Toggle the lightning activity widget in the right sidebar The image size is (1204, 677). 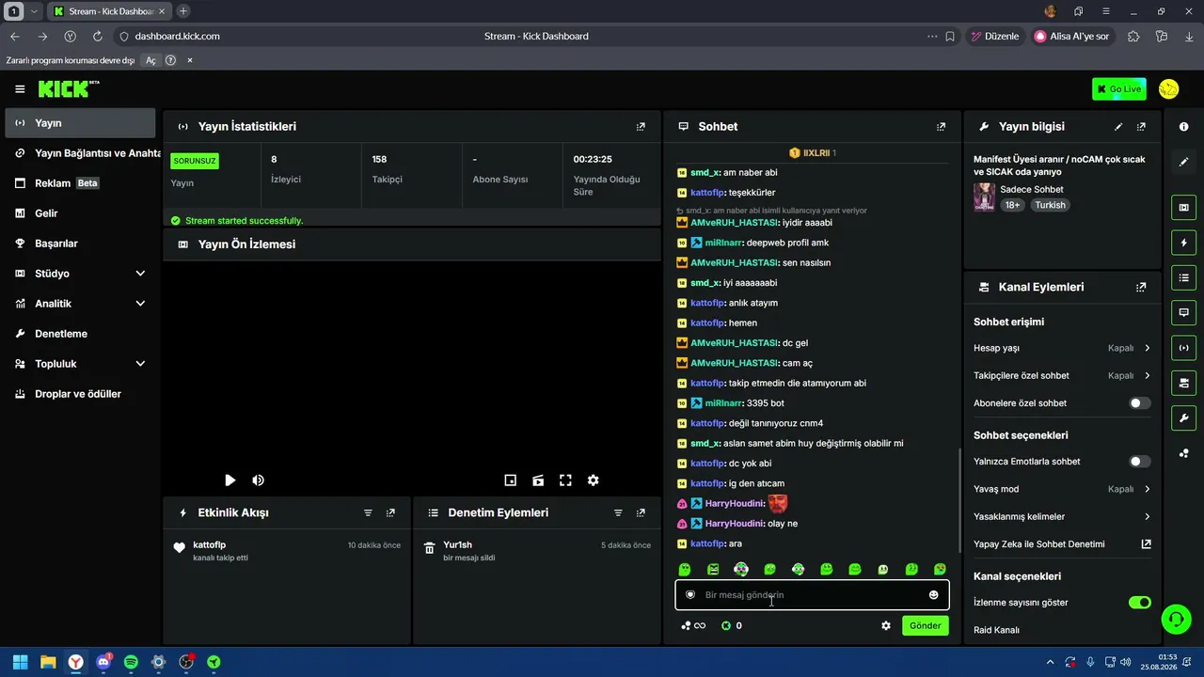pos(1183,243)
